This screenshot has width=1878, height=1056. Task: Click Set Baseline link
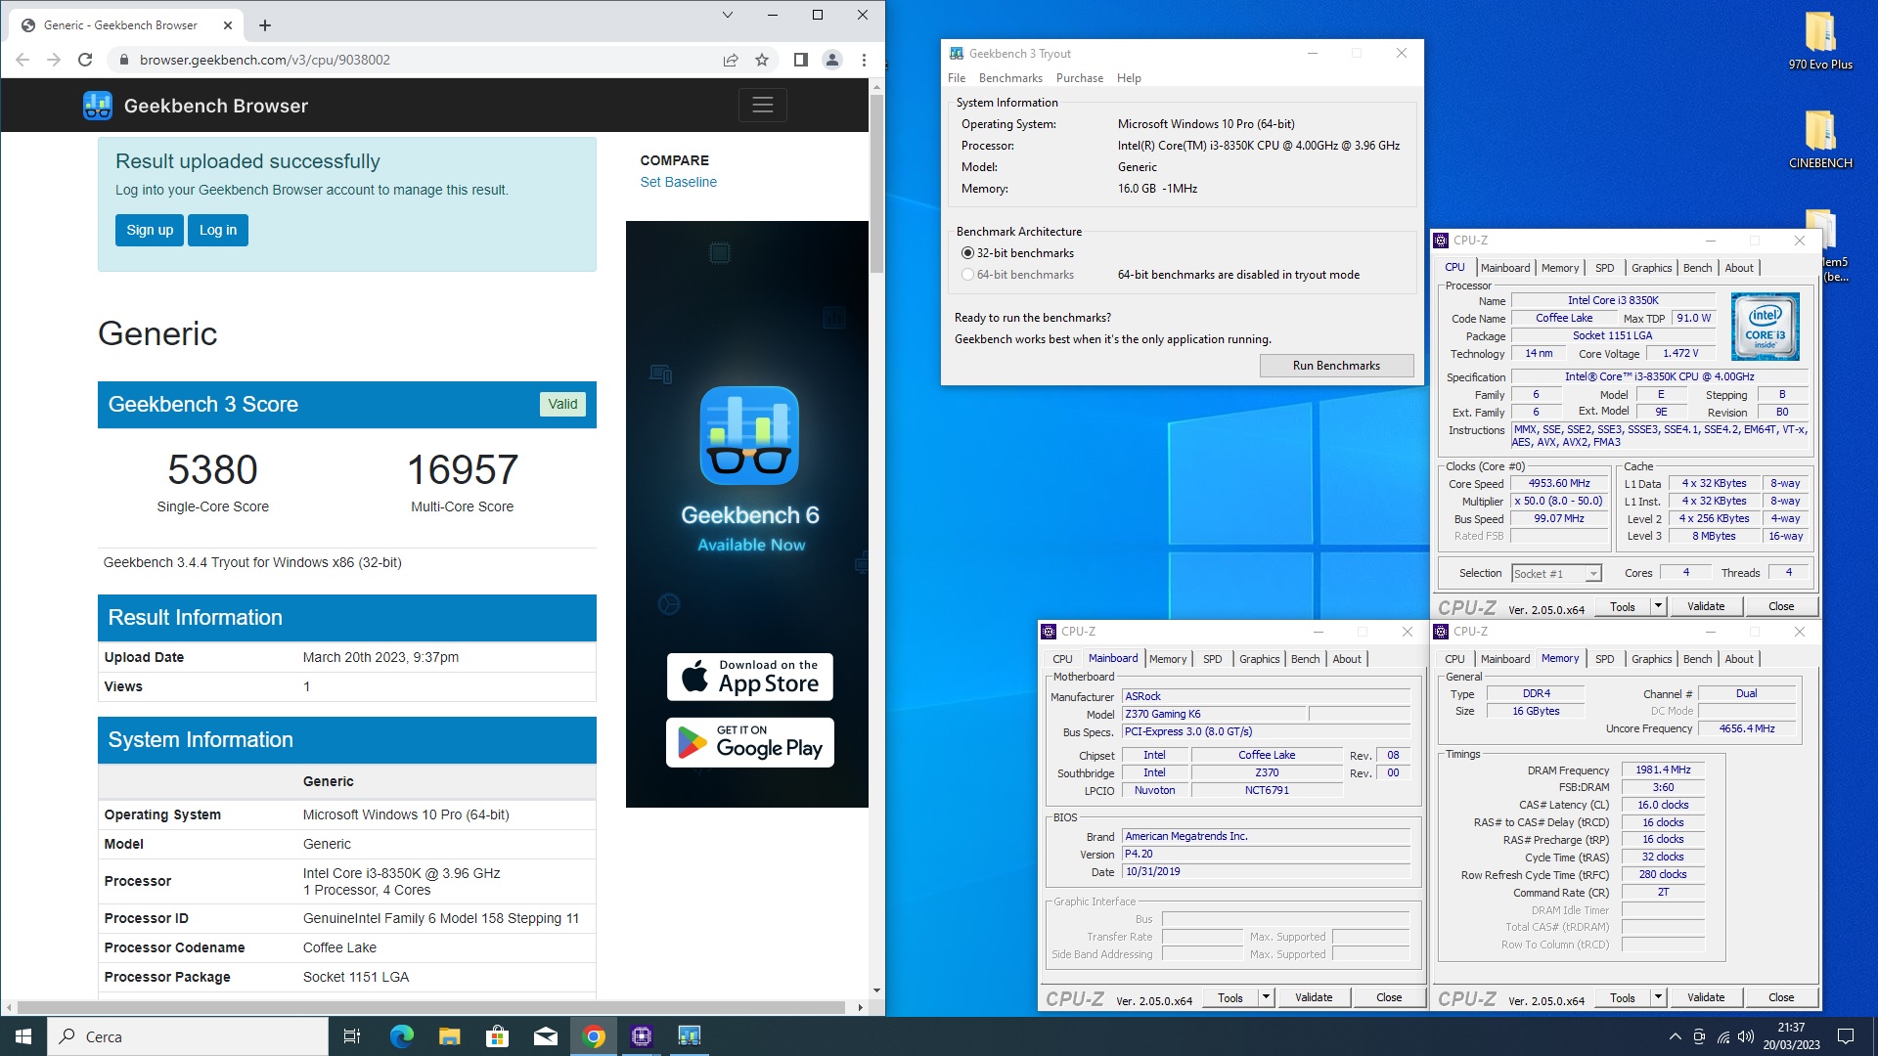678,182
